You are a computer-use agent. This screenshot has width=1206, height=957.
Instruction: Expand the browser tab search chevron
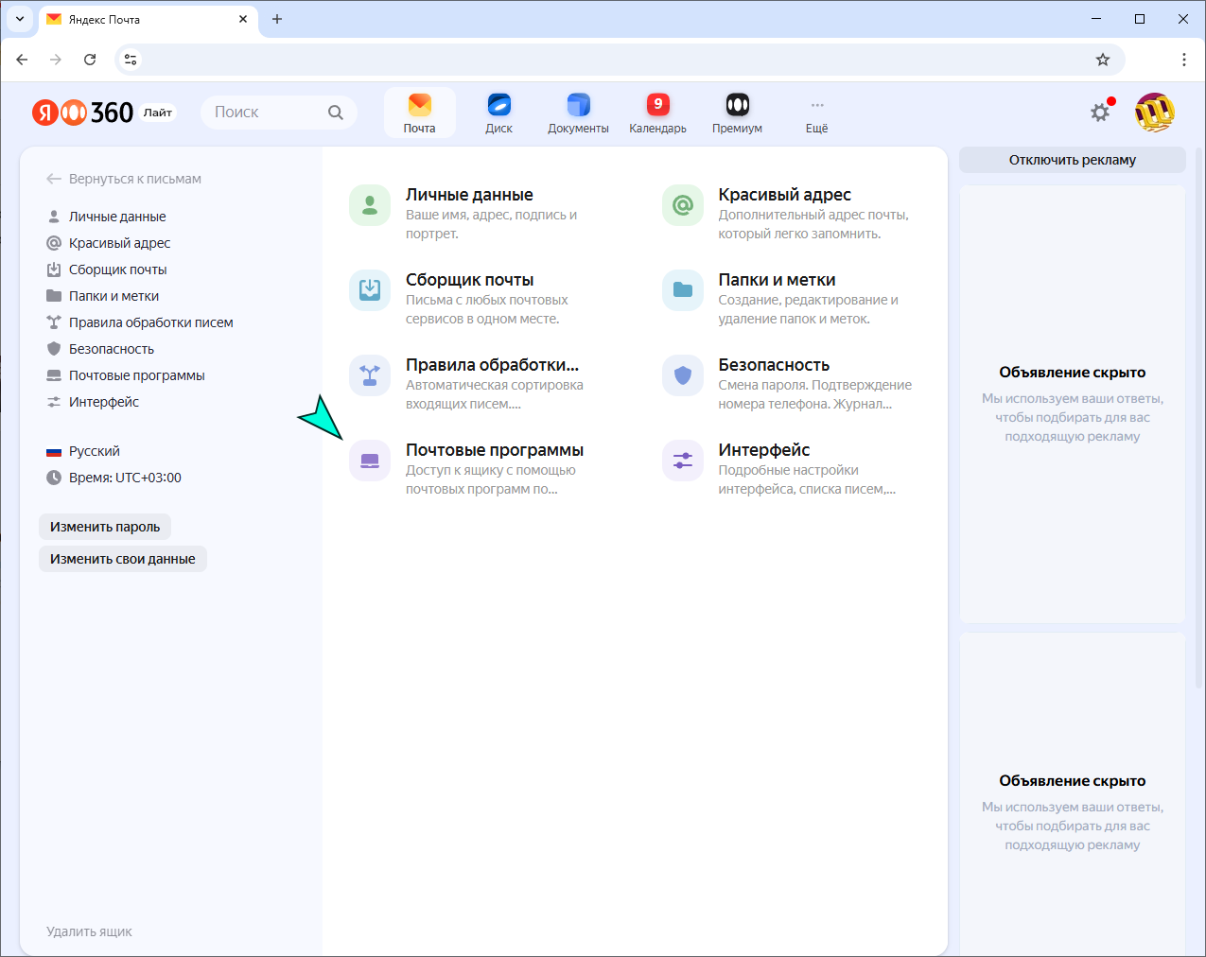19,19
